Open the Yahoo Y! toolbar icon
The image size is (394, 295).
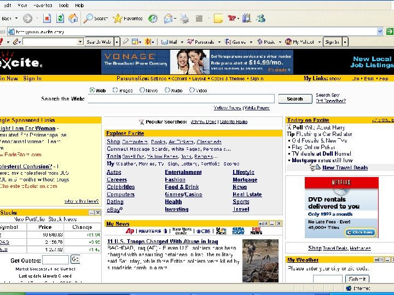[231, 18]
